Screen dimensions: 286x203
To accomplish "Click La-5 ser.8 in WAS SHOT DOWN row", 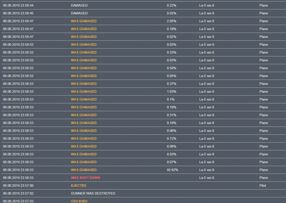I will click(206, 178).
